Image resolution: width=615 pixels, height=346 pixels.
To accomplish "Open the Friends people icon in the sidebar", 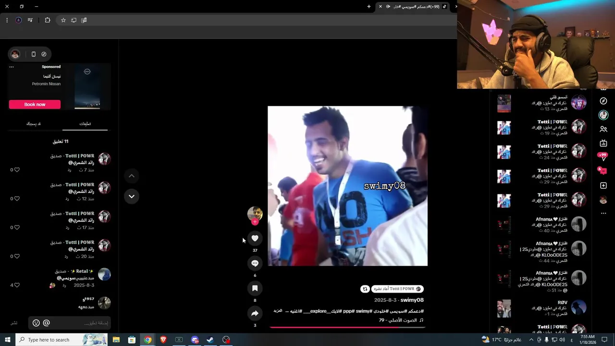I will tap(603, 129).
